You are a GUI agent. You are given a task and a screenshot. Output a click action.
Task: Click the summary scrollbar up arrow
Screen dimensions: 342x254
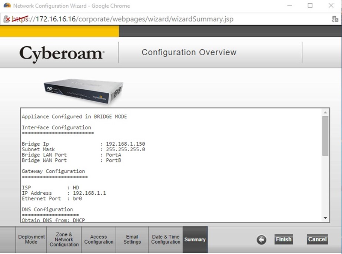[325, 112]
